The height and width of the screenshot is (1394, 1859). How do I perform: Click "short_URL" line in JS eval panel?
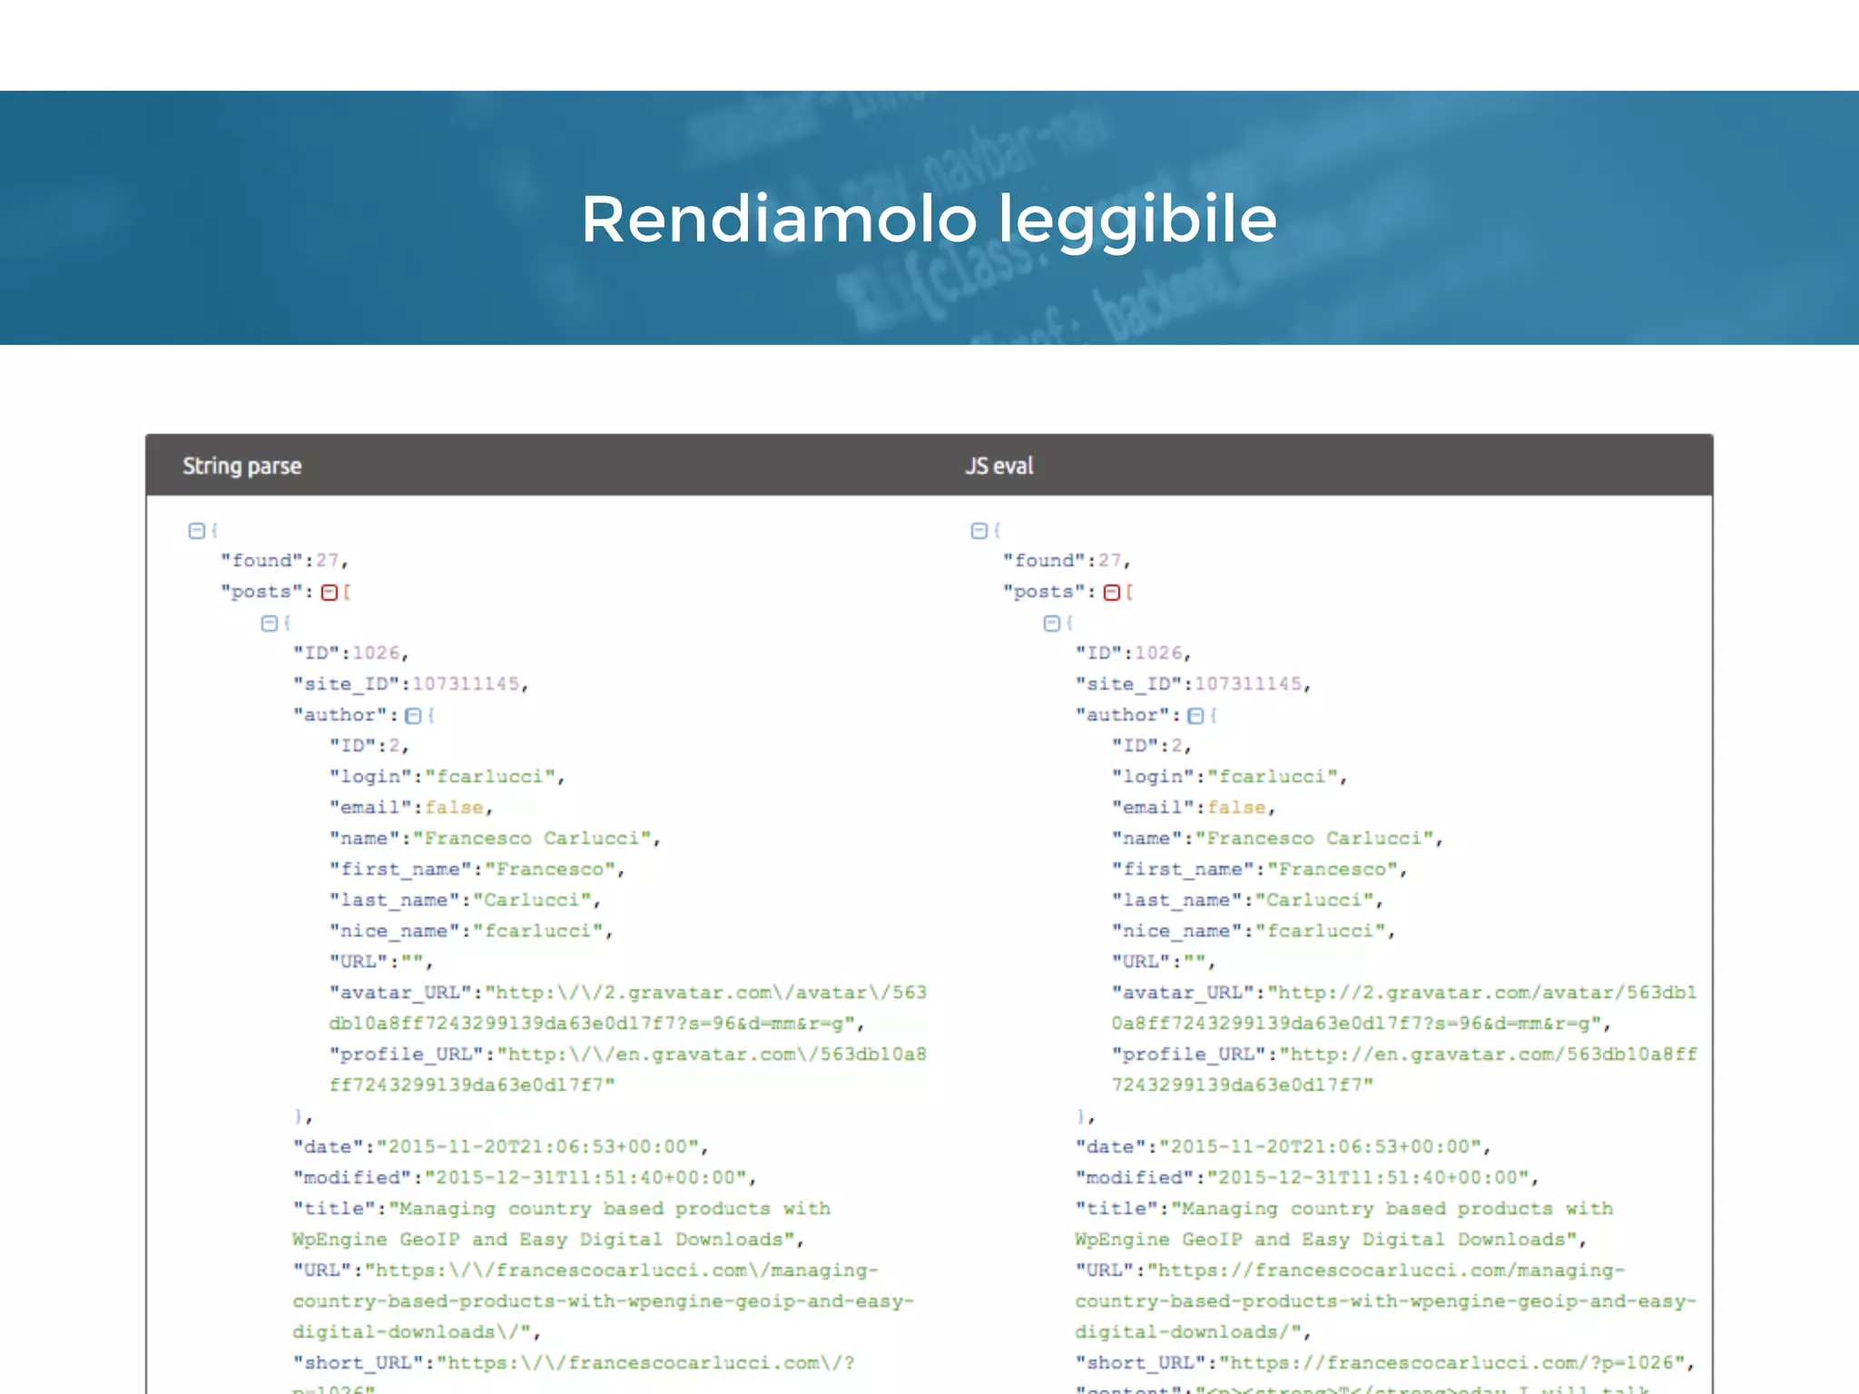pos(1385,1363)
